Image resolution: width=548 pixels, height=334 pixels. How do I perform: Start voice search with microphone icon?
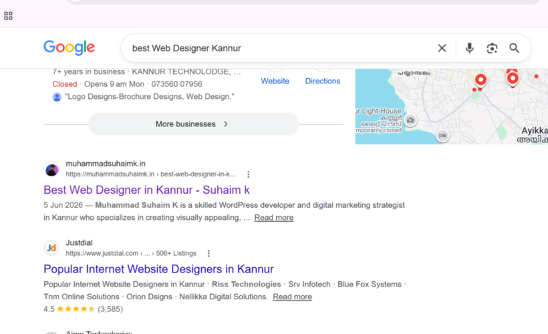[469, 48]
